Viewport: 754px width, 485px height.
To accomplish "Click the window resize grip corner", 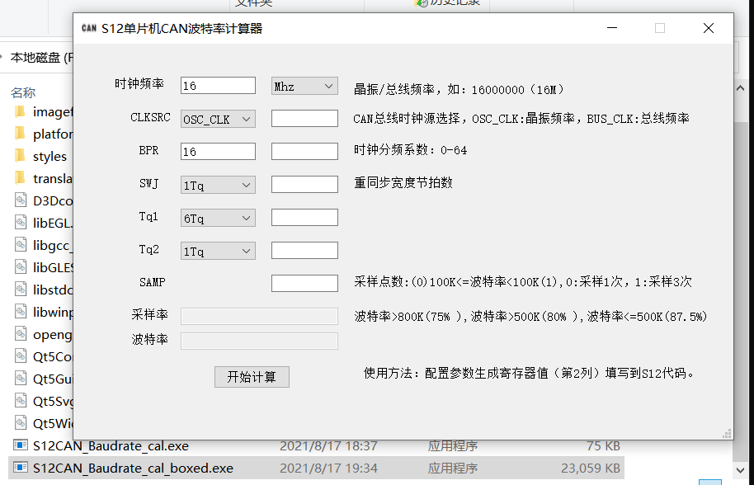I will click(727, 434).
